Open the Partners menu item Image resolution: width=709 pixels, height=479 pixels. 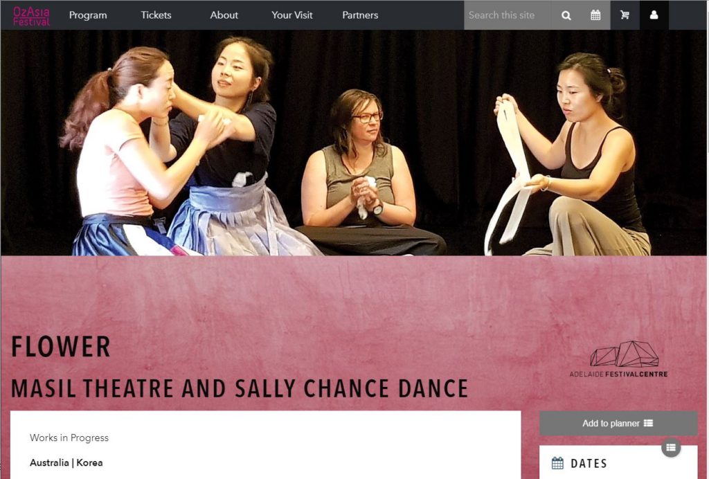[360, 15]
